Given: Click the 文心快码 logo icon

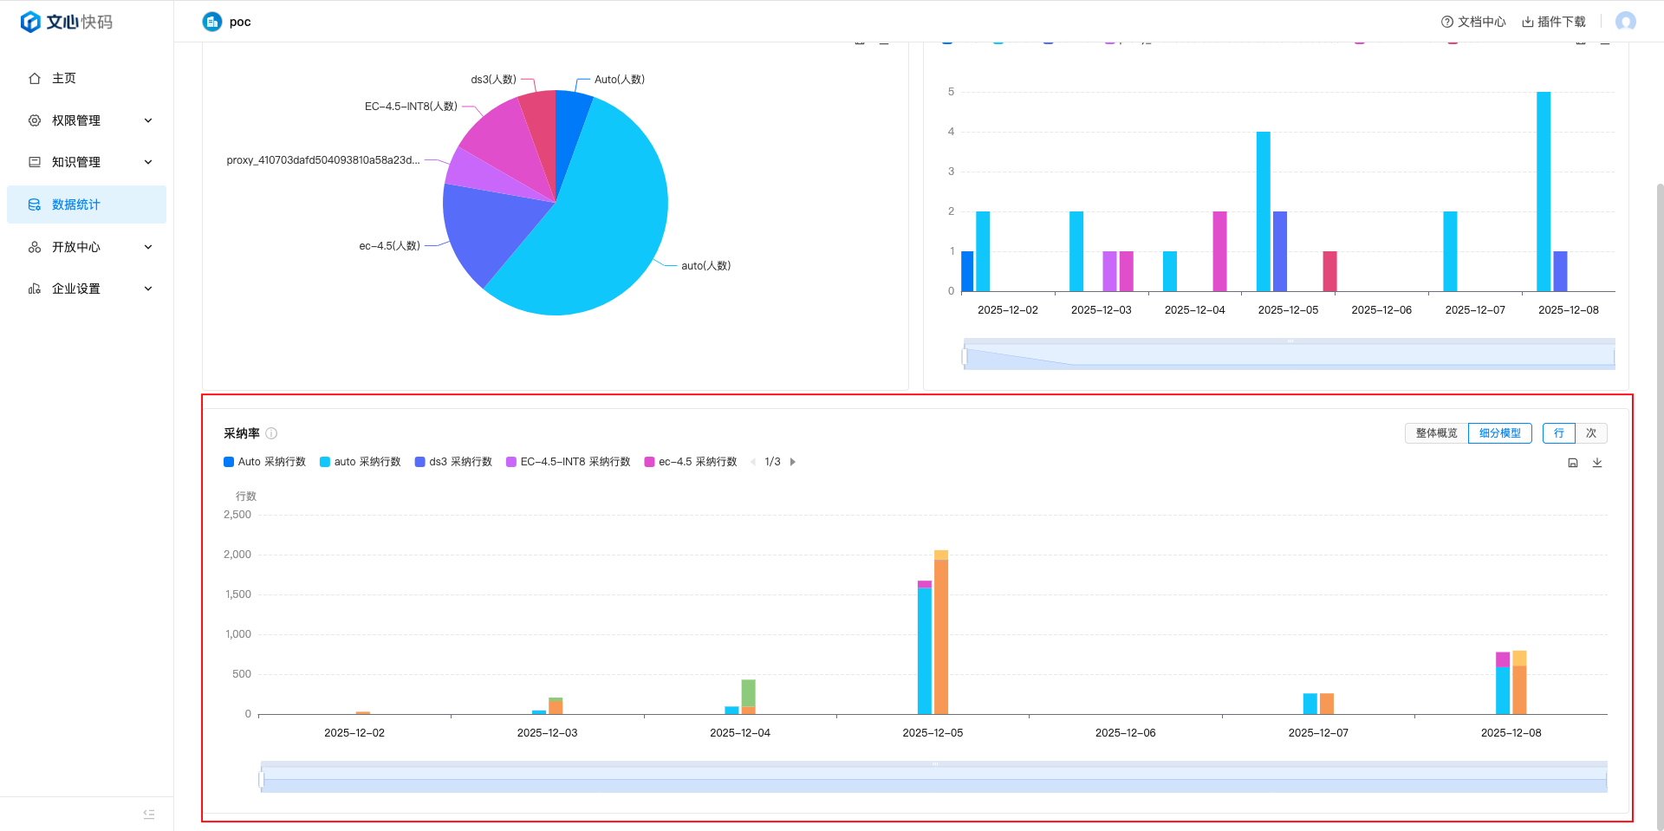Looking at the screenshot, I should (30, 22).
